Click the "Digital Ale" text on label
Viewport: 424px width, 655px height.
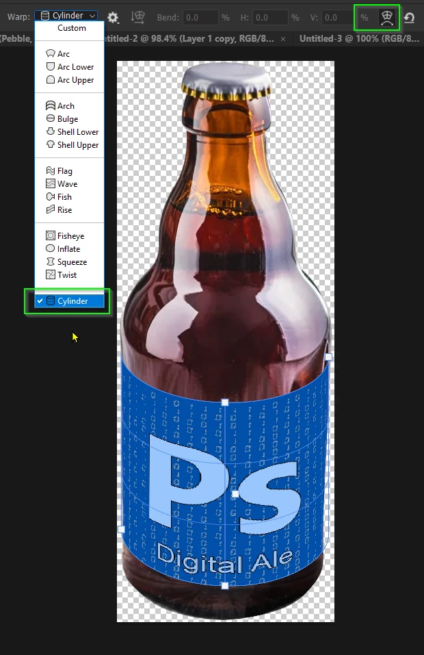(x=225, y=560)
